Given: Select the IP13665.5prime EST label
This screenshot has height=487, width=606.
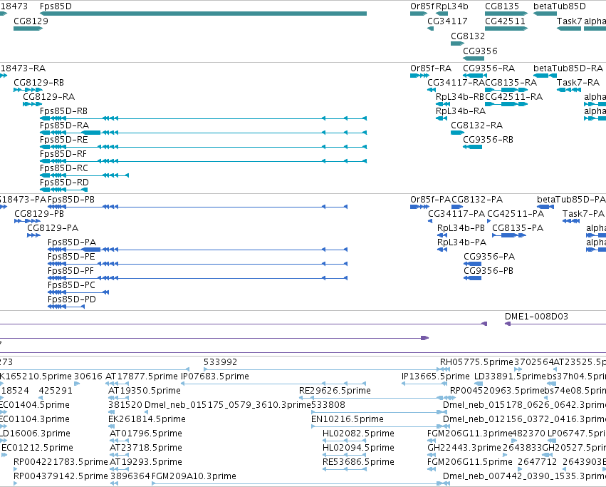Looking at the screenshot, I should (x=436, y=376).
